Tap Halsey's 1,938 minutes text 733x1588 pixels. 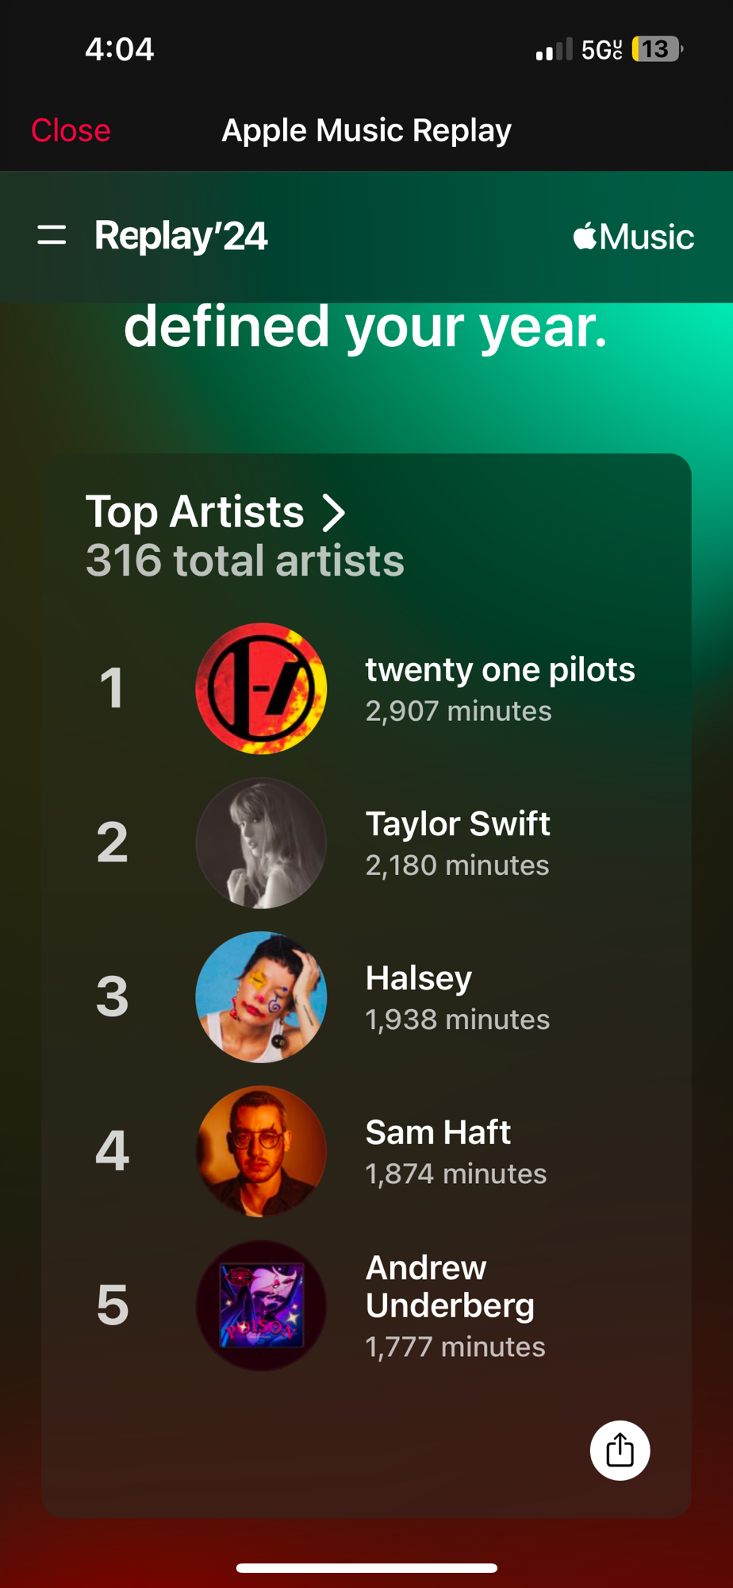(x=457, y=1019)
